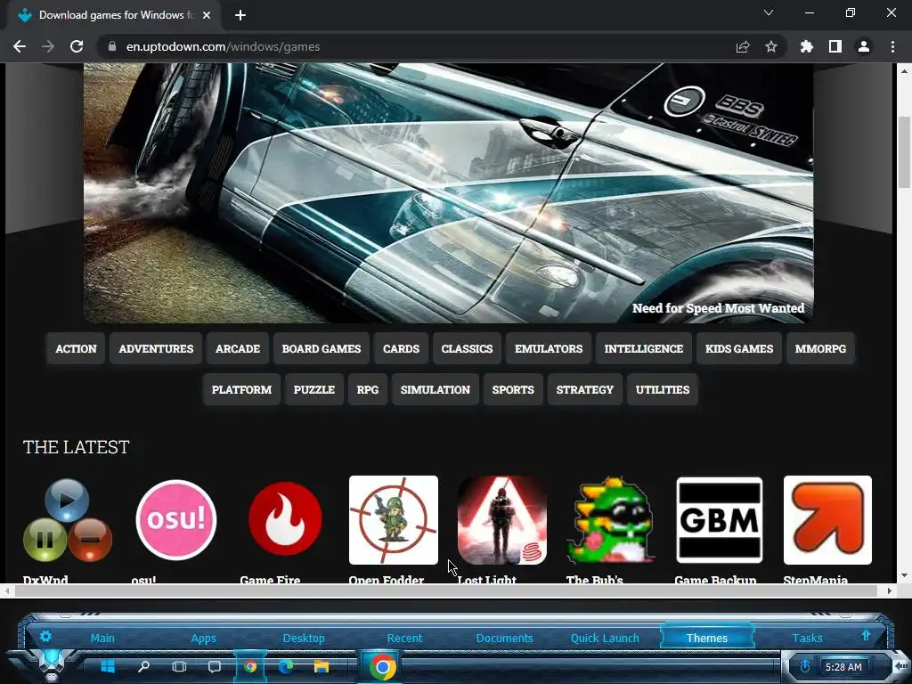The height and width of the screenshot is (684, 912).
Task: Open the SIMULATION category
Action: point(436,390)
